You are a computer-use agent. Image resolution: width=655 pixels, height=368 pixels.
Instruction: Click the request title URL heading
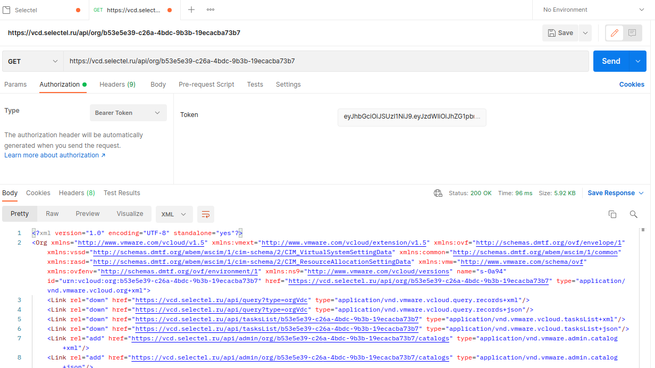(124, 33)
